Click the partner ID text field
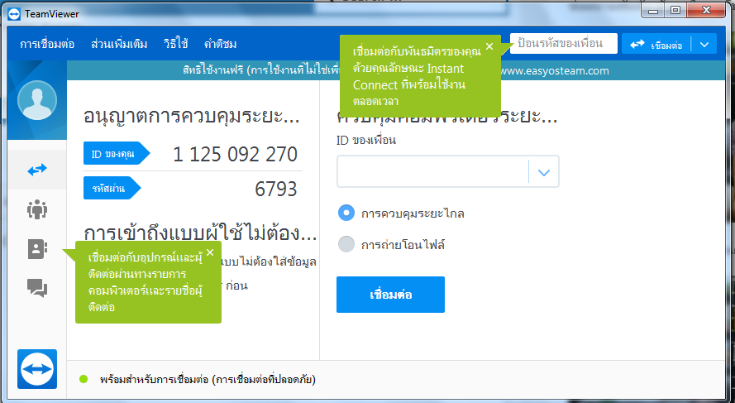The image size is (735, 403). click(432, 171)
